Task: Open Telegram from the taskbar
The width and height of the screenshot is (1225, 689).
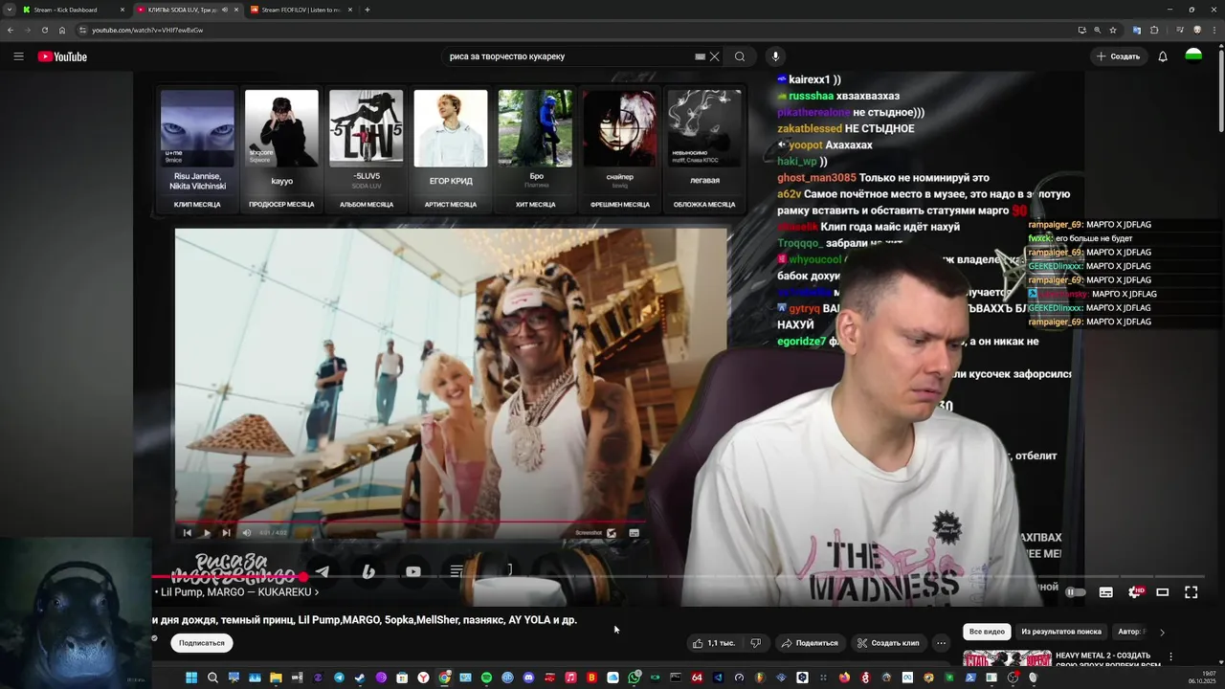Action: click(x=339, y=678)
